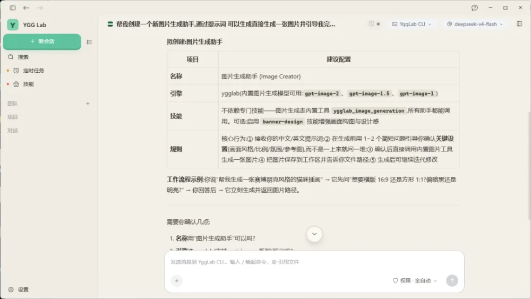Viewport: 531px width, 299px height.
Task: Click the 名称 row label cell
Action: tap(193, 76)
